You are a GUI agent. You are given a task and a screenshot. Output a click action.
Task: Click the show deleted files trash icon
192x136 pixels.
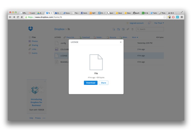pos(133,29)
